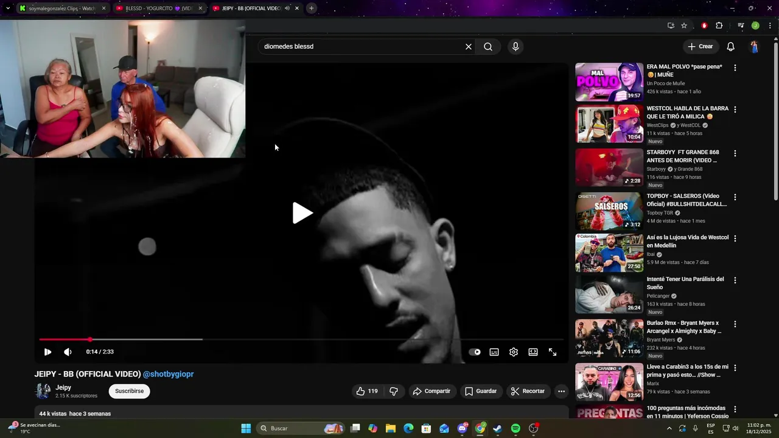Viewport: 779px width, 438px height.
Task: Click the taskbar Buscar search box
Action: pos(301,428)
